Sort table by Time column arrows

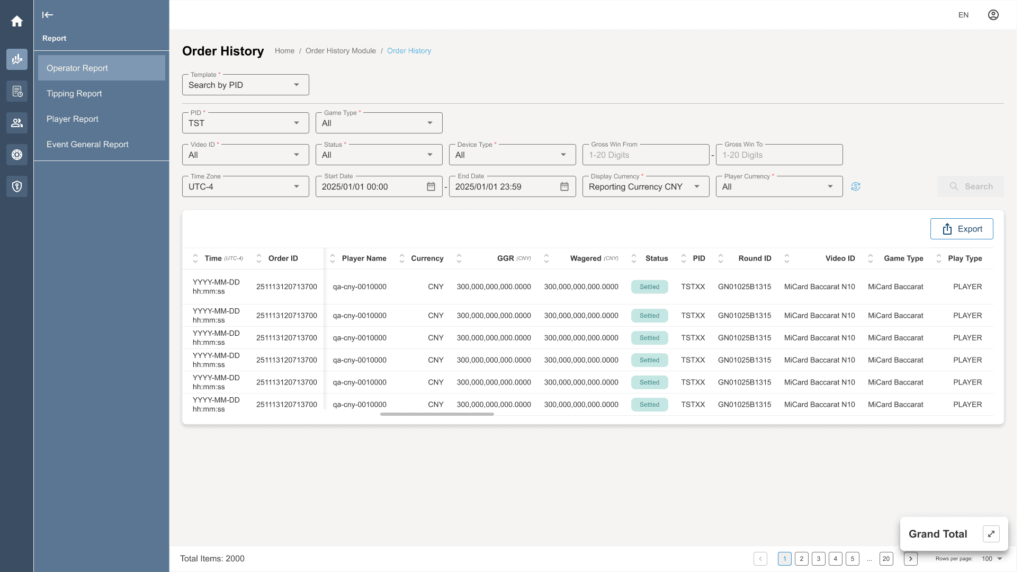(x=195, y=258)
